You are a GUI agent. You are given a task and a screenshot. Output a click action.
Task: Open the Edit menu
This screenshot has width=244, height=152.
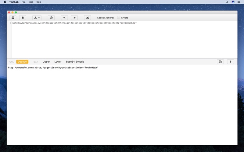(30, 2)
